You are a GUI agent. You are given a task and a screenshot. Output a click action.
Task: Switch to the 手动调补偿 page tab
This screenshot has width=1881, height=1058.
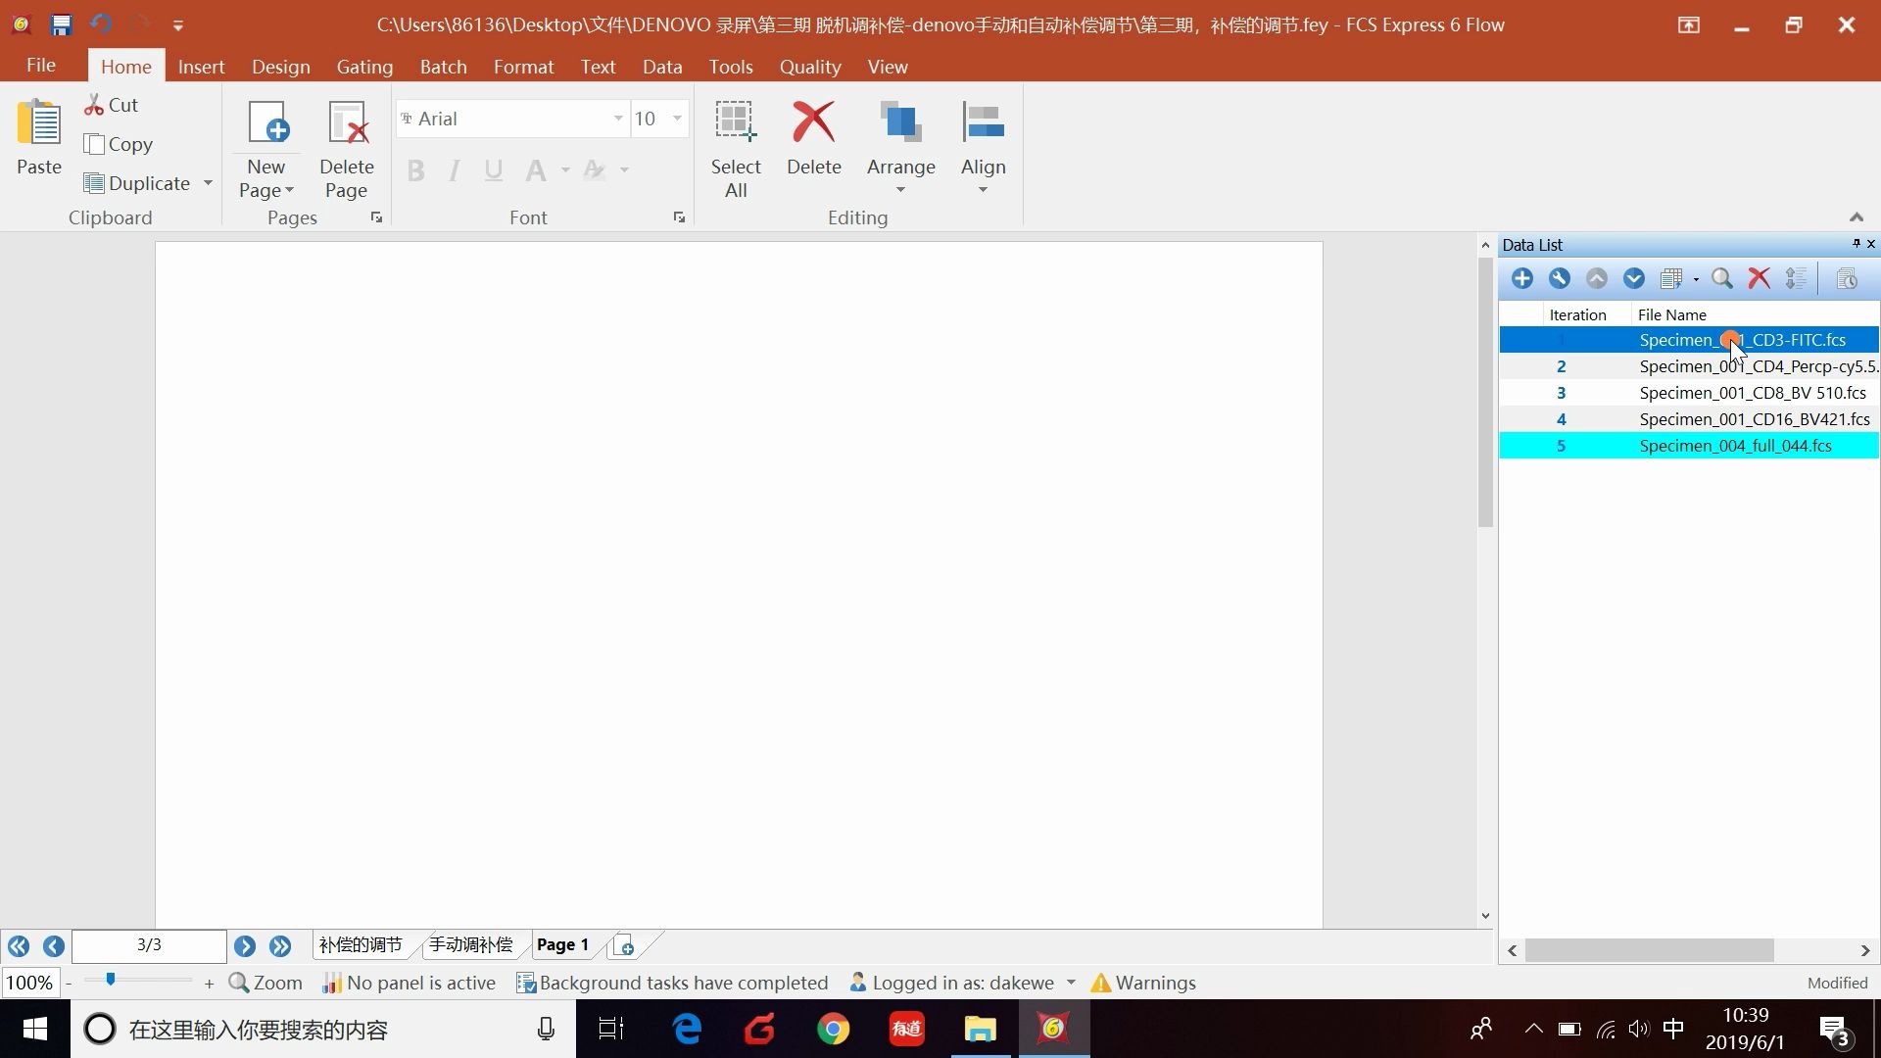[470, 945]
